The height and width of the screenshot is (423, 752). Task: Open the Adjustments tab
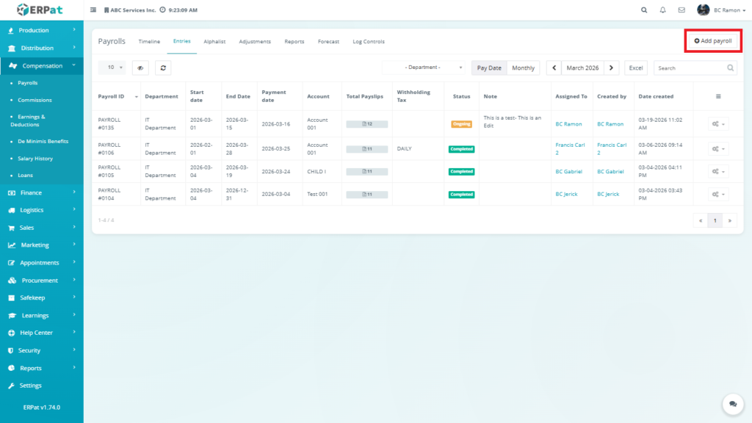pyautogui.click(x=255, y=42)
